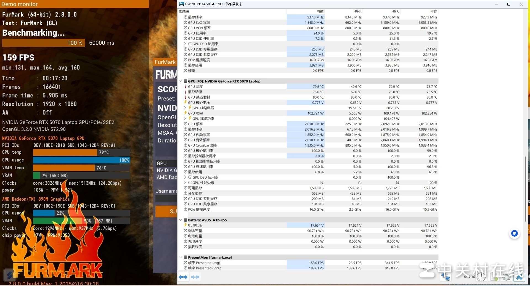Select the 帧率 Presented (99%) row
This screenshot has height=286, width=530.
(308, 268)
